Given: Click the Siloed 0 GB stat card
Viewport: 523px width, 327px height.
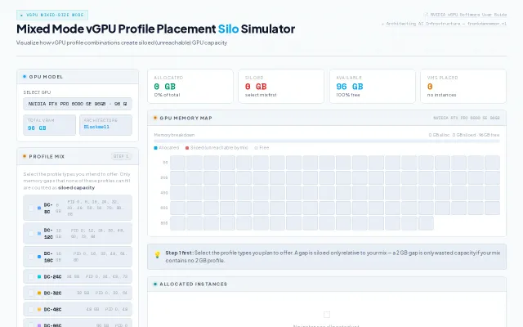Looking at the screenshot, I should coord(281,86).
